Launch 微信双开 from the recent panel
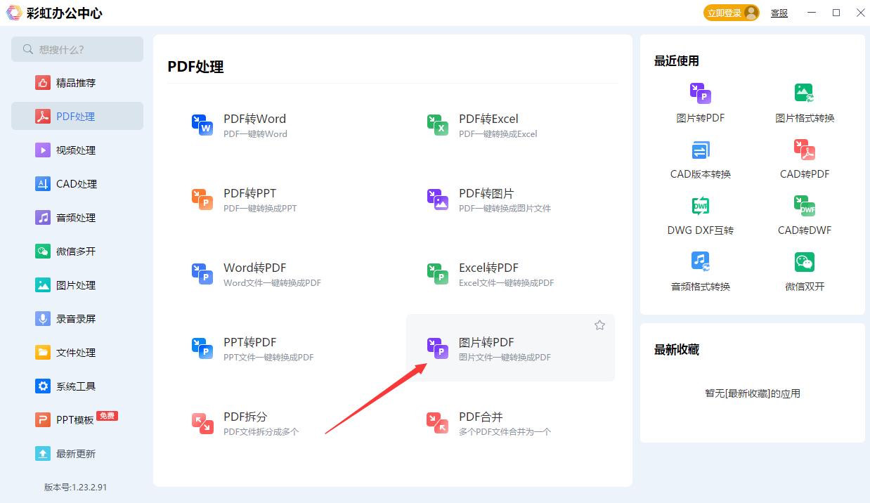 click(804, 262)
